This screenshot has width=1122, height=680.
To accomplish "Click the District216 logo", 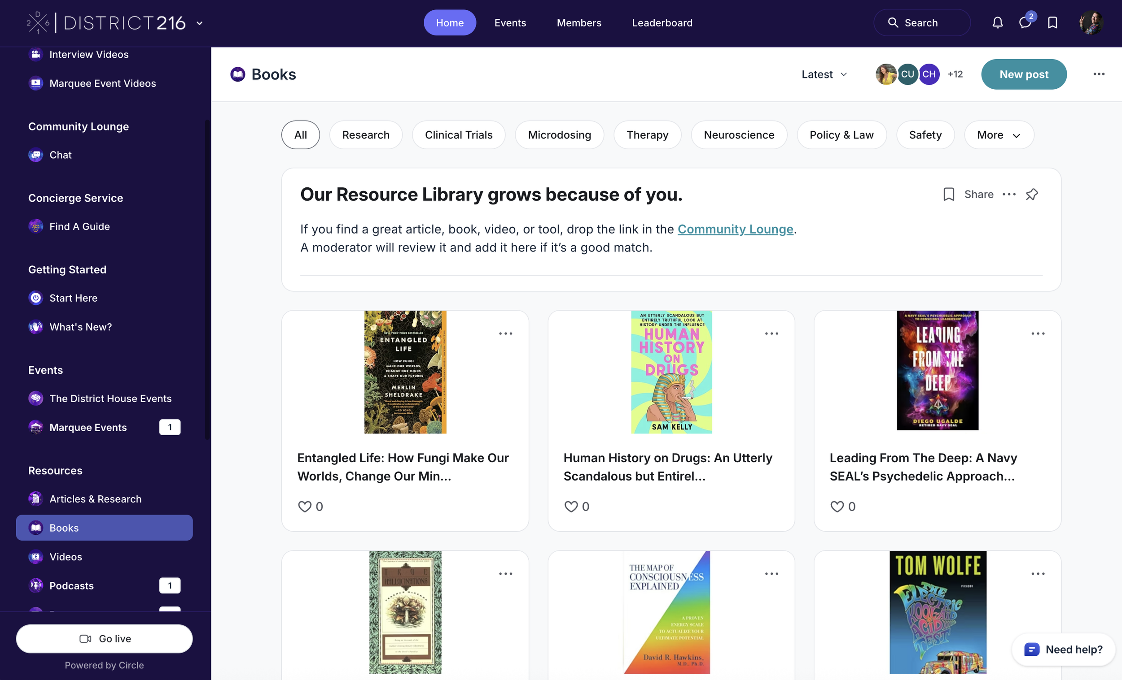I will click(106, 23).
